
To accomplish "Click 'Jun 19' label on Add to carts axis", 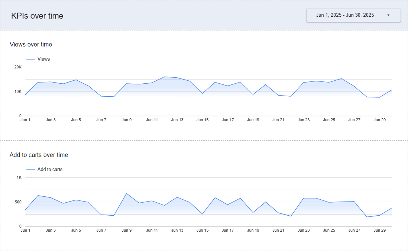I will (253, 231).
